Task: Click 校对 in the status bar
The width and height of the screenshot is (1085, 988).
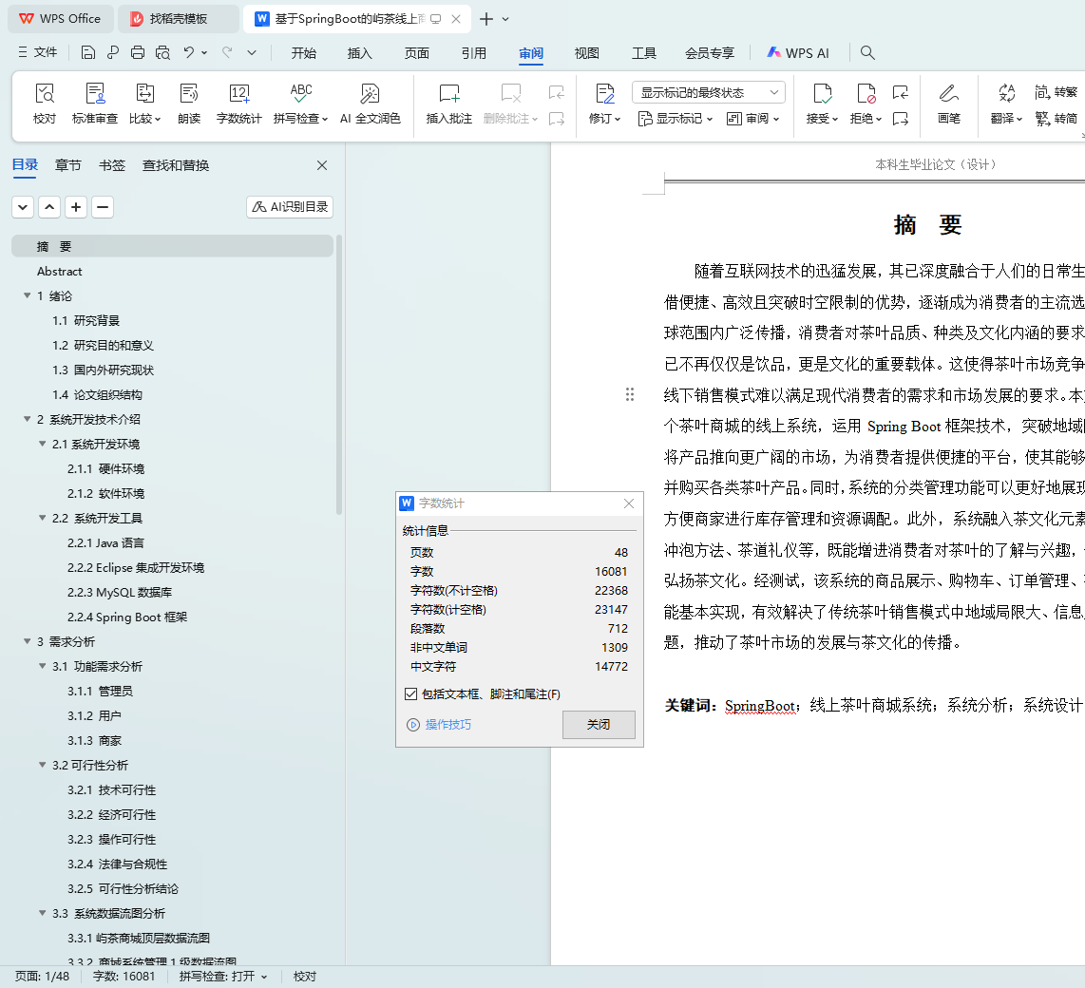Action: [304, 977]
